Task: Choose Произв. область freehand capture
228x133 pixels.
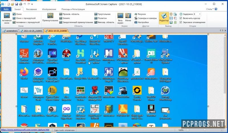Action: click(69, 14)
